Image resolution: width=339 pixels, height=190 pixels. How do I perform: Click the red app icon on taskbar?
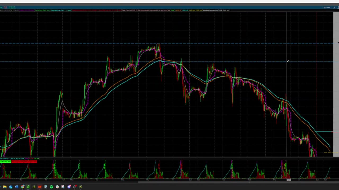point(40,187)
